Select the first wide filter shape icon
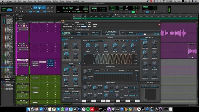 (x=116, y=41)
